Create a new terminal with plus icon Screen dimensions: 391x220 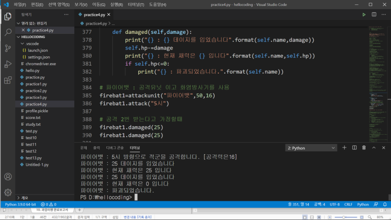click(x=344, y=148)
